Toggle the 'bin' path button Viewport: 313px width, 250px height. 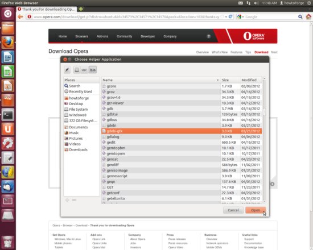coord(93,70)
